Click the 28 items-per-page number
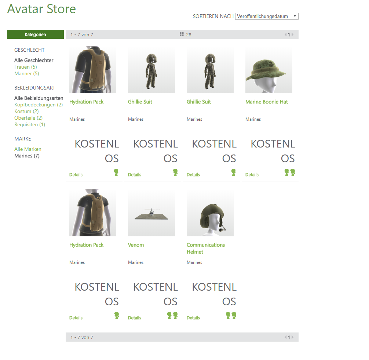 189,34
